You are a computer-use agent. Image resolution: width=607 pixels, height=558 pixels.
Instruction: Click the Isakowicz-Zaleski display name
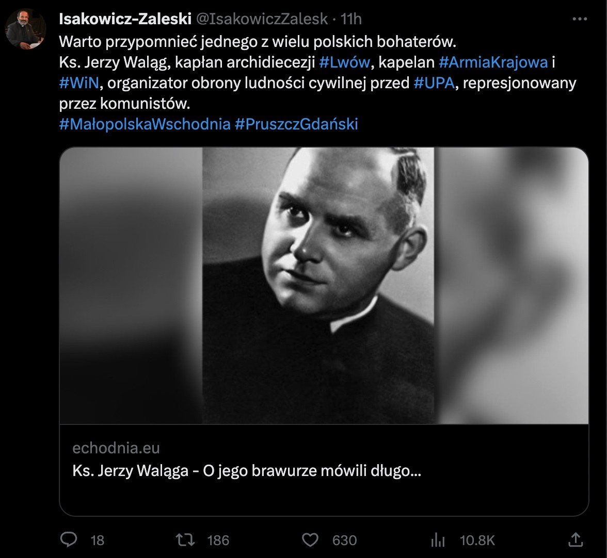[125, 19]
